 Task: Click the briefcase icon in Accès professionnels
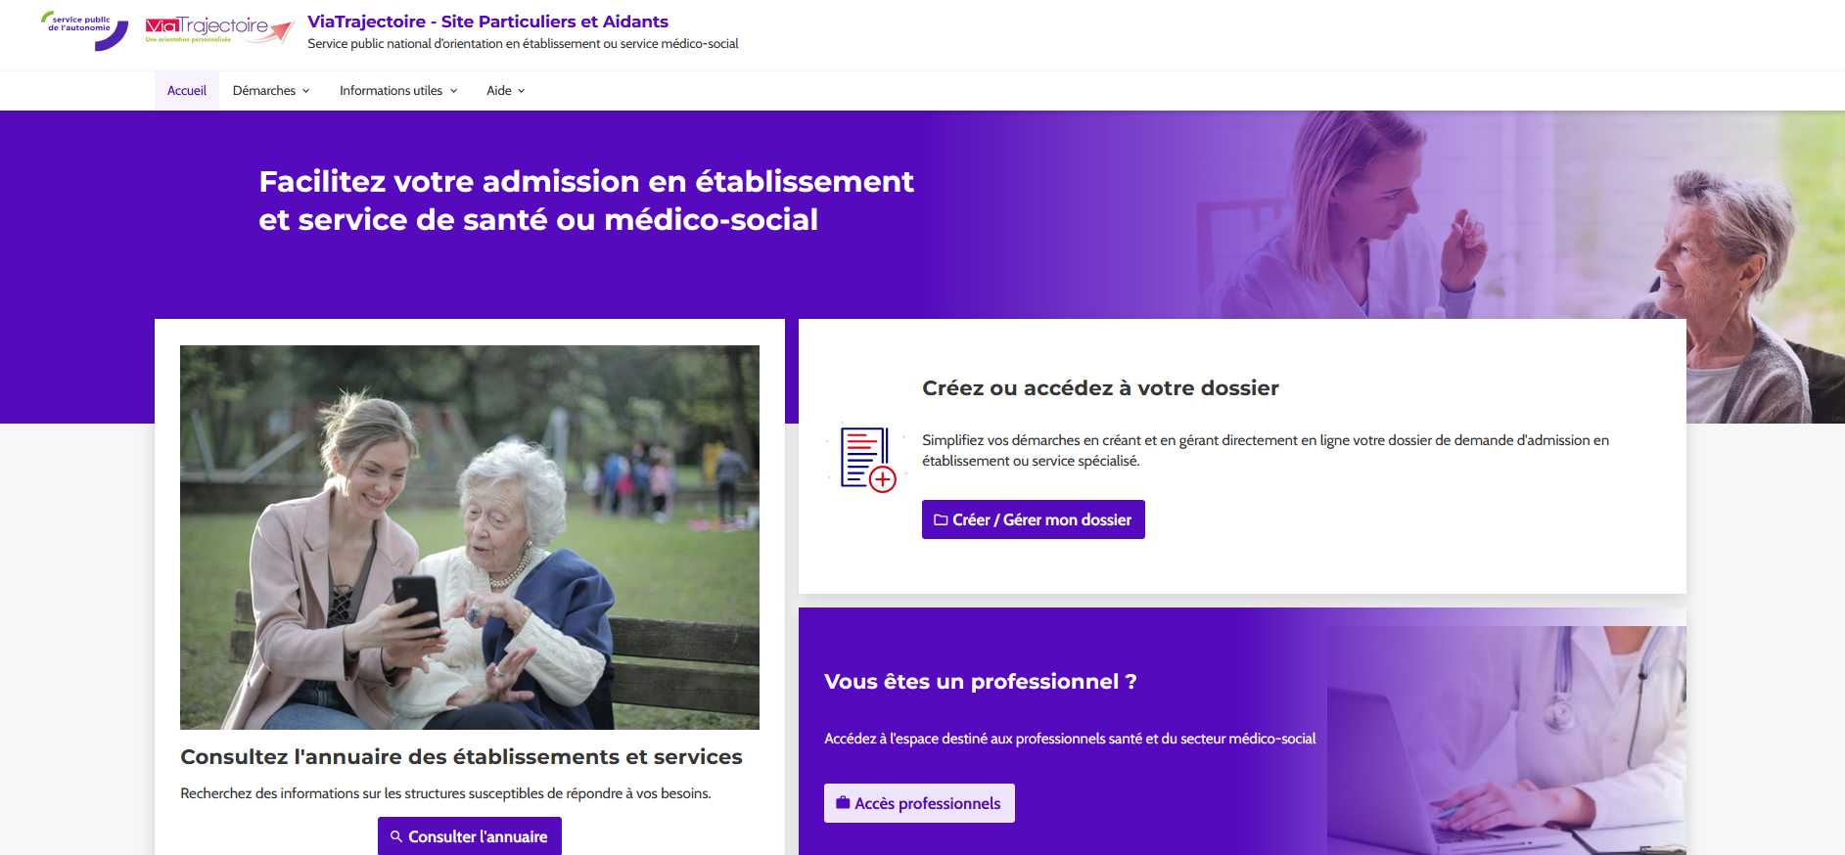click(x=842, y=803)
